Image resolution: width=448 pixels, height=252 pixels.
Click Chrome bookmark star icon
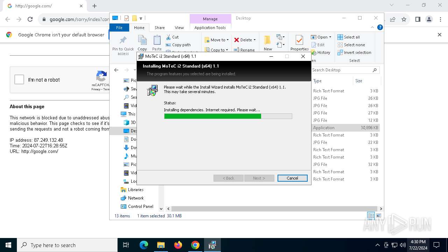click(x=404, y=20)
